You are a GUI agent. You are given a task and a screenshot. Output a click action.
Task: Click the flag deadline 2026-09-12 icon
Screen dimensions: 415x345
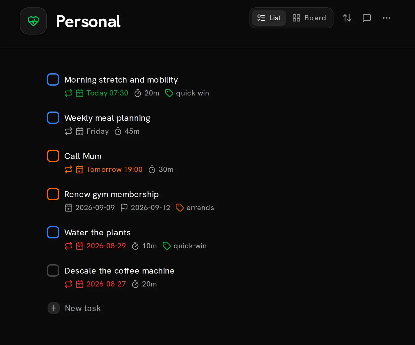(x=124, y=208)
